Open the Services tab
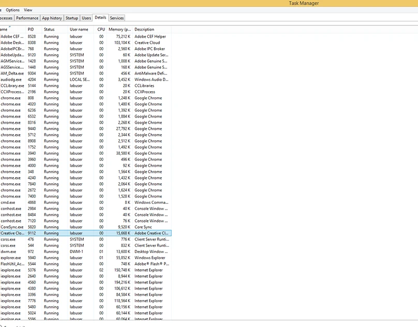 click(x=116, y=18)
